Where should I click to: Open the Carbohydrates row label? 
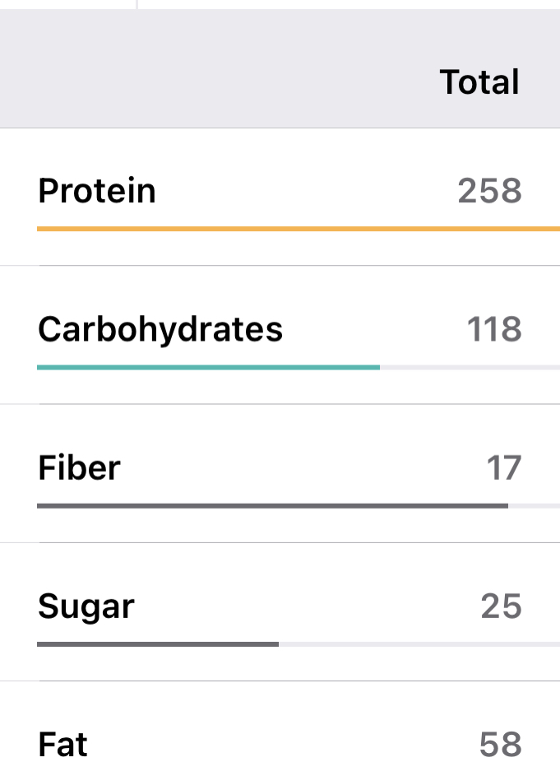[x=160, y=329]
